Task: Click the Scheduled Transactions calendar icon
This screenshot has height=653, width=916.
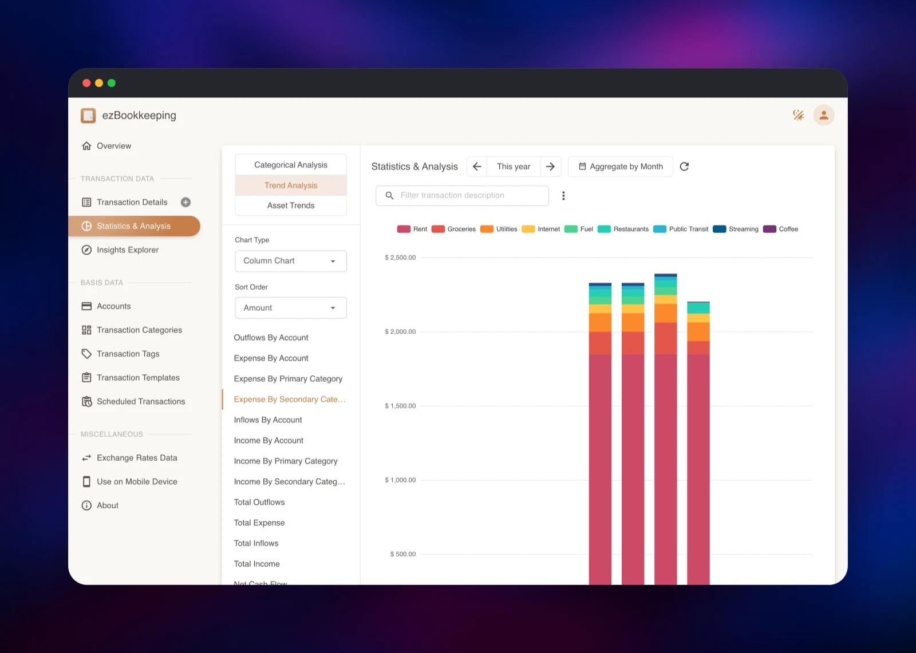Action: pyautogui.click(x=86, y=402)
